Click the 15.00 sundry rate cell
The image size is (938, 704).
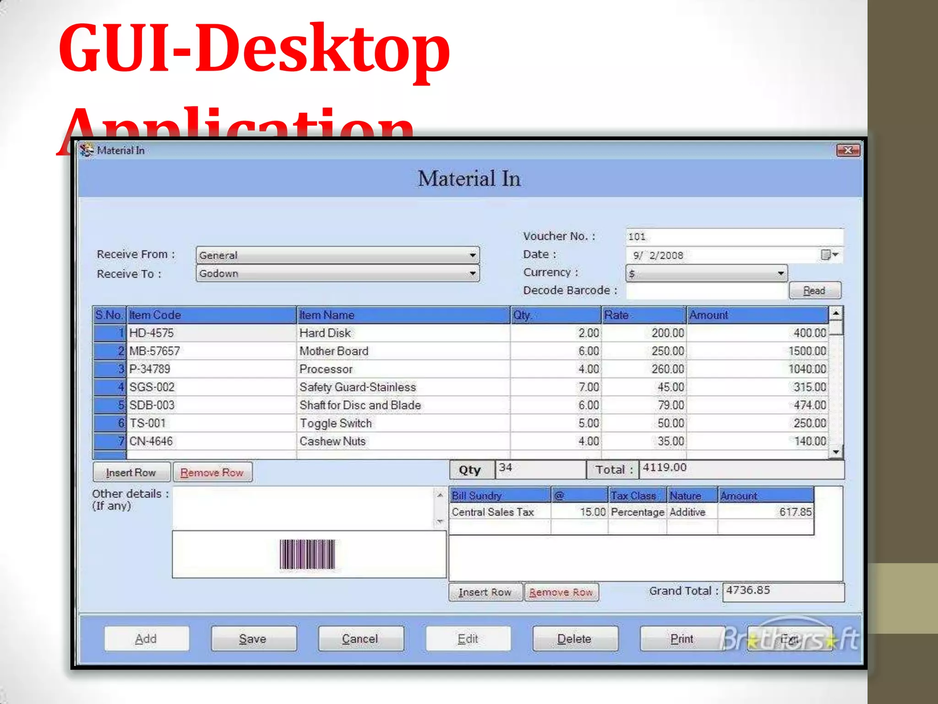click(x=579, y=512)
